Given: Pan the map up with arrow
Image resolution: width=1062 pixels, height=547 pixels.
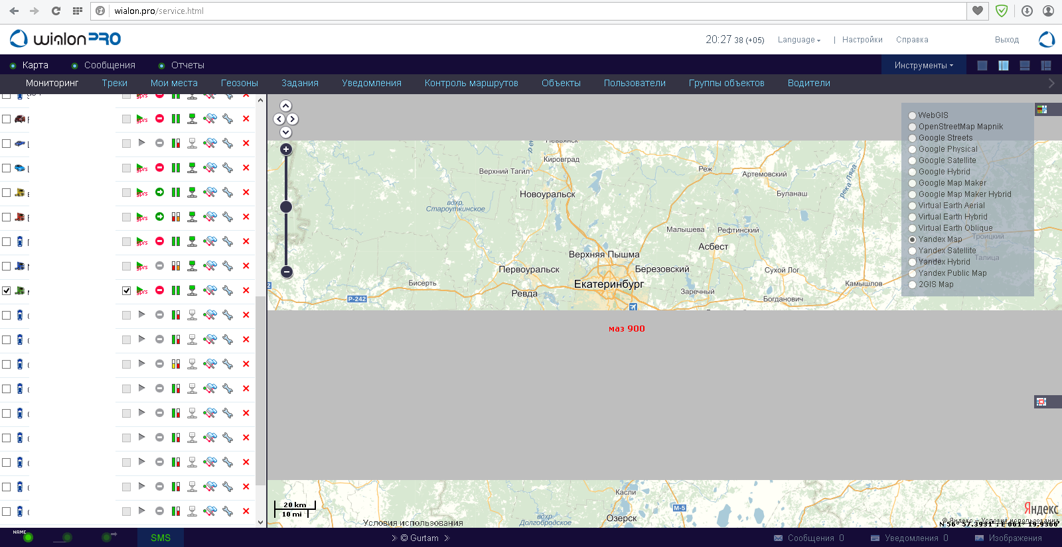Looking at the screenshot, I should click(286, 106).
